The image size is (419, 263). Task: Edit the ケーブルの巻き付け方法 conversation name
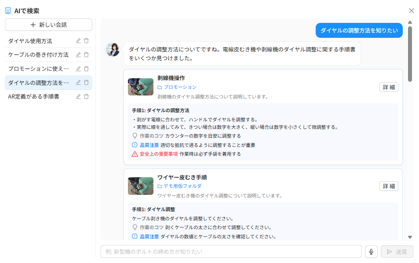[x=78, y=55]
